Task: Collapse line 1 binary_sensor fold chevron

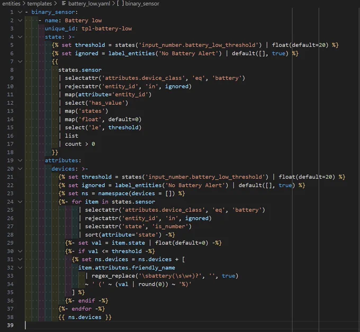Action: (x=20, y=12)
